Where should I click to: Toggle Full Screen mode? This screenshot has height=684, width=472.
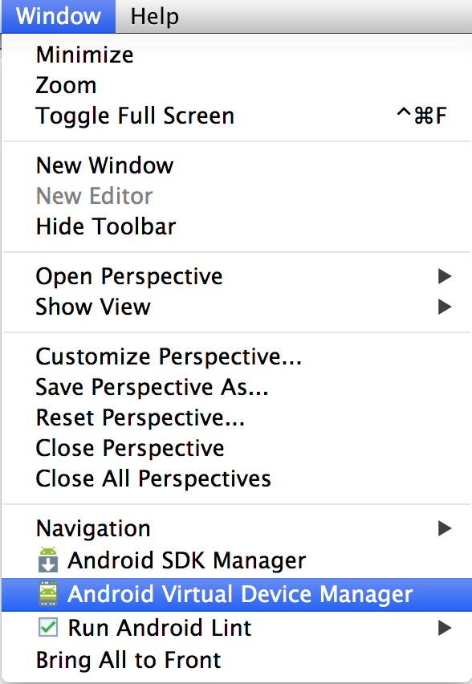point(236,116)
